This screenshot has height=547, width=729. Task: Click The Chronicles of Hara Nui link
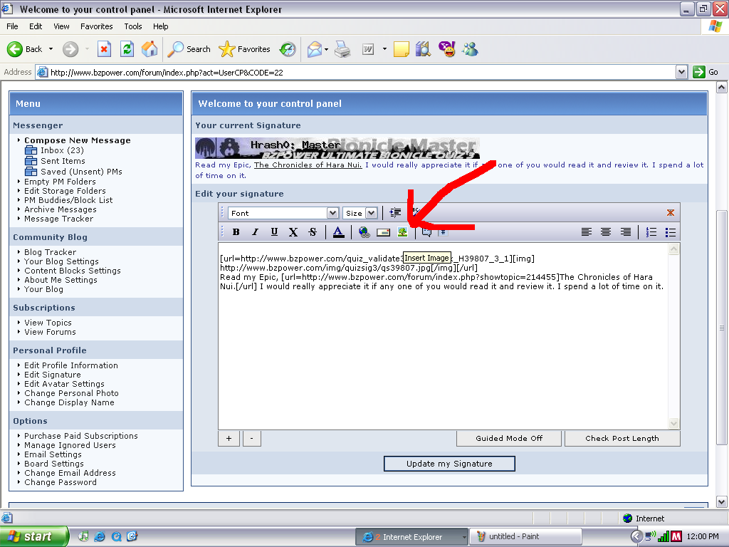(x=308, y=165)
